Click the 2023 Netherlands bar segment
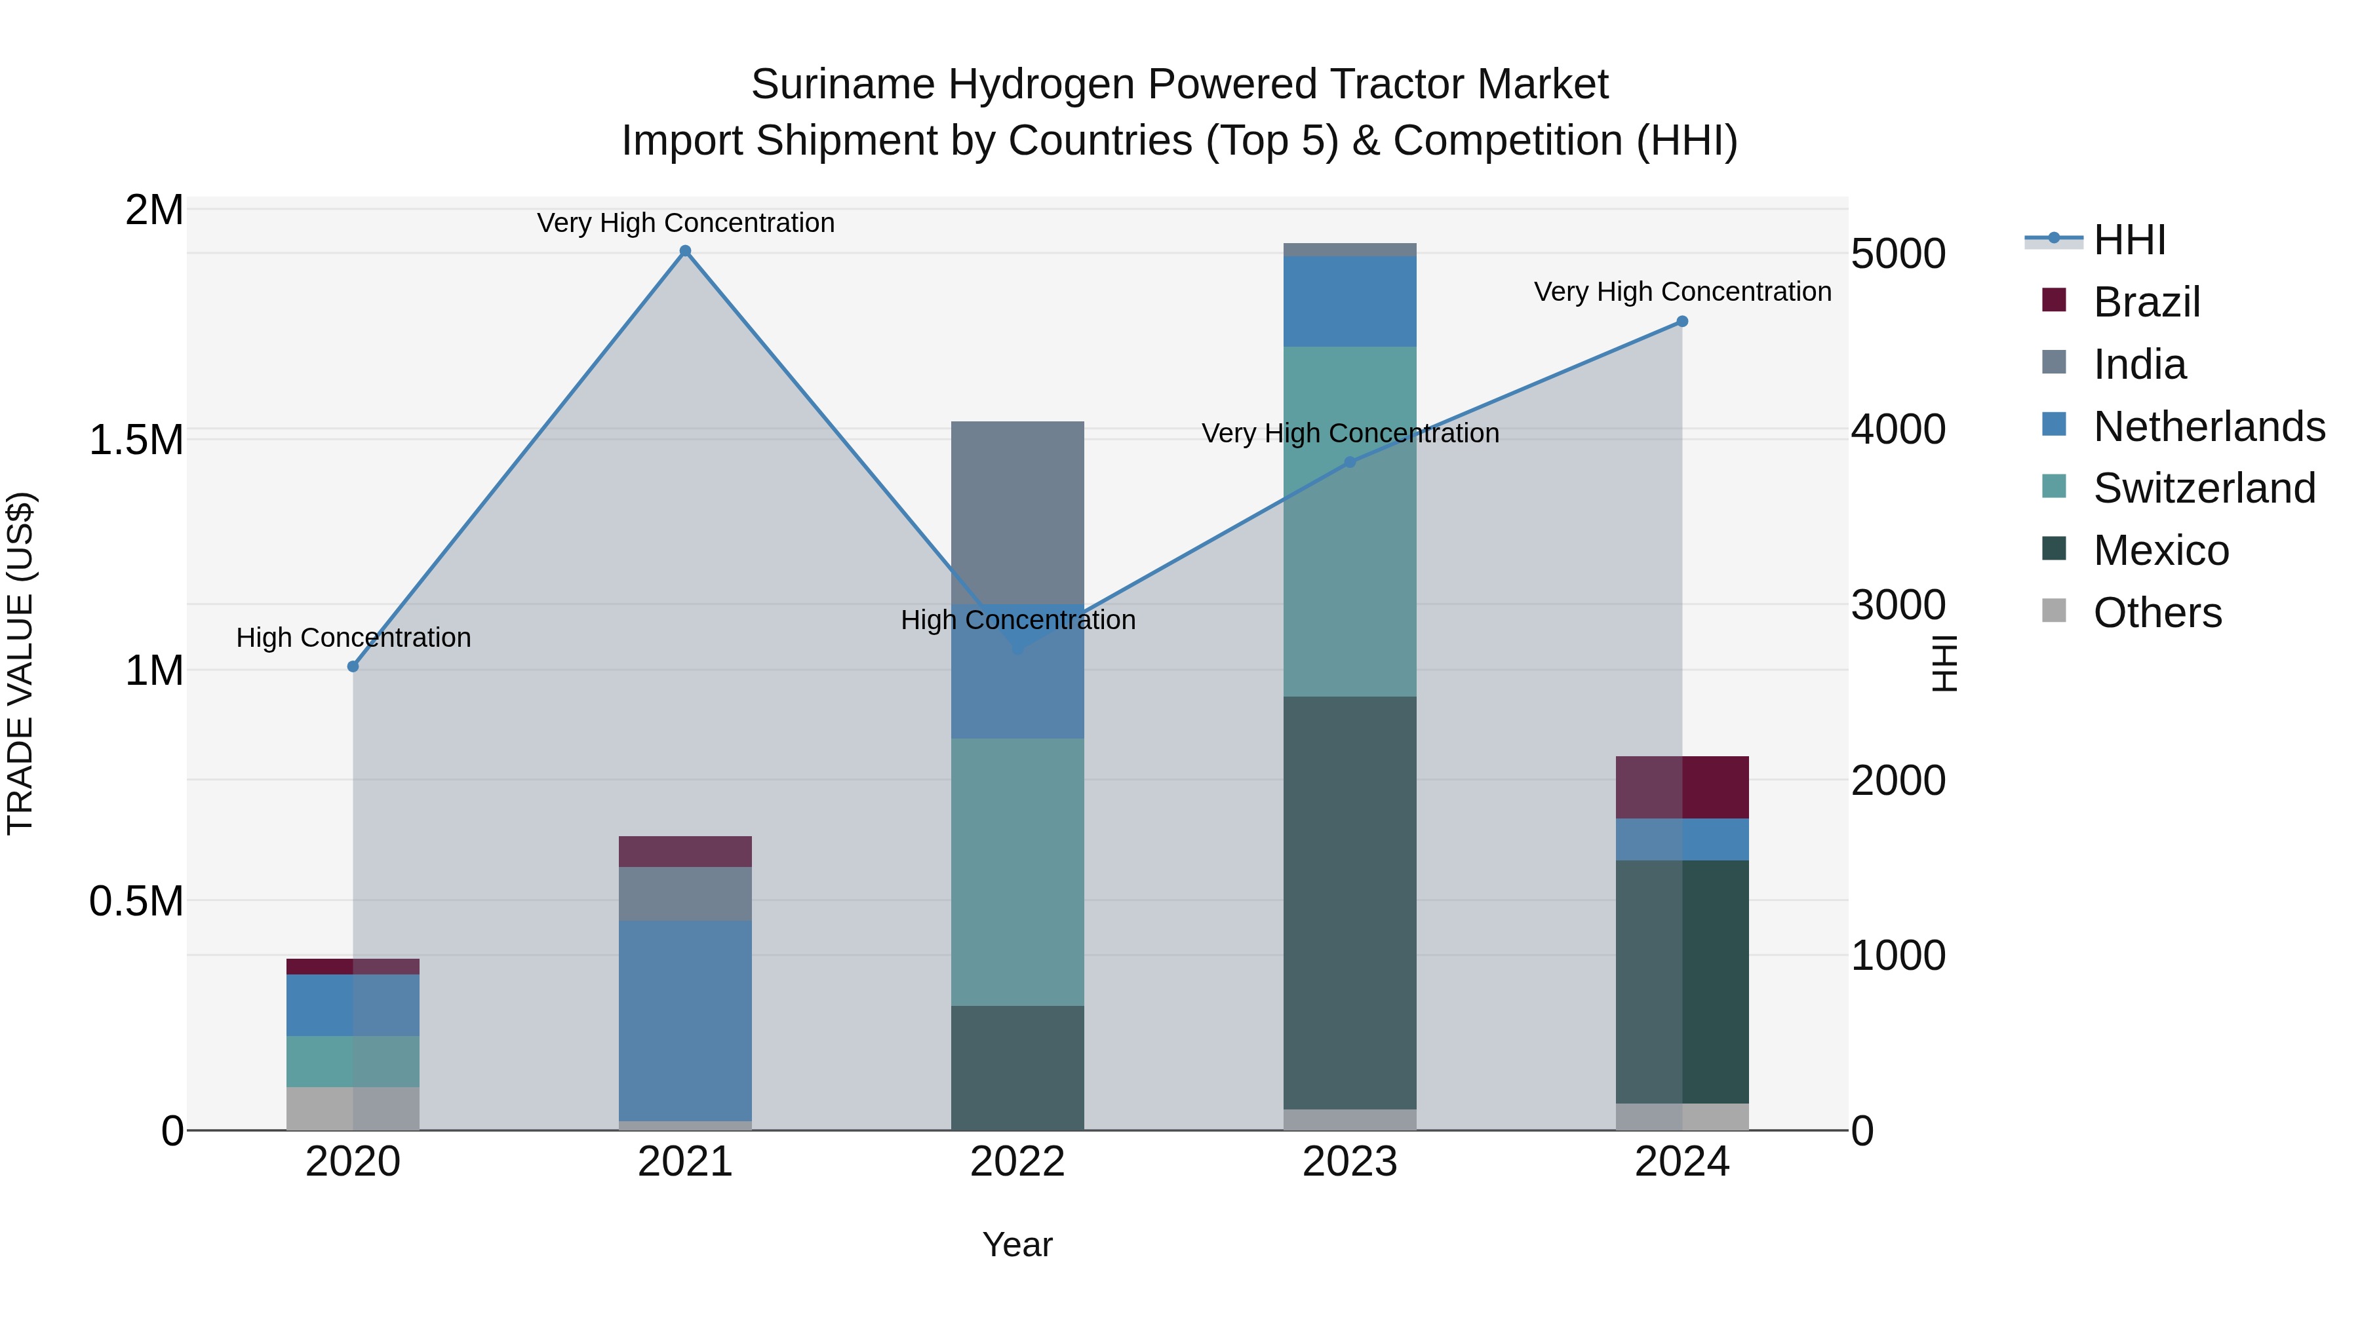 coord(1350,301)
